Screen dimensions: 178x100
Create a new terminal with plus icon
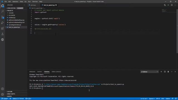(x=161, y=72)
